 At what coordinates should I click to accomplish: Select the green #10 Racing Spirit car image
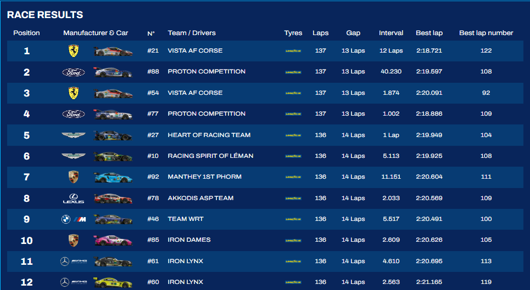click(x=113, y=156)
